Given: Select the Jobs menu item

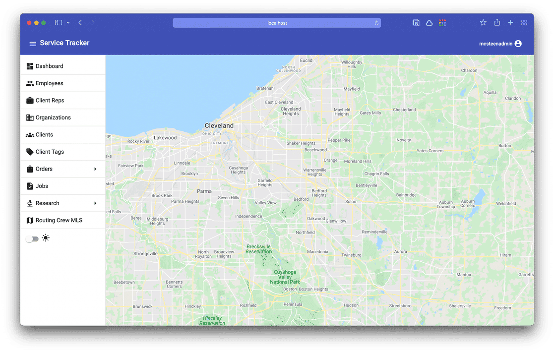Looking at the screenshot, I should [63, 186].
